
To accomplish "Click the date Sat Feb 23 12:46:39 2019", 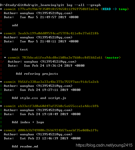I will tap(50, 138).
